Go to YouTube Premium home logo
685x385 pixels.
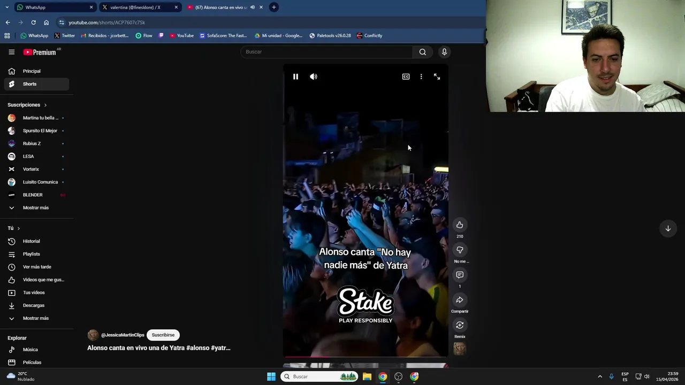click(x=40, y=52)
